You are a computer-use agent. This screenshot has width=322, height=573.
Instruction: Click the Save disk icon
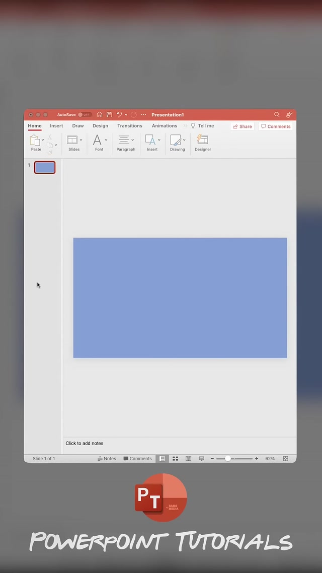click(109, 115)
